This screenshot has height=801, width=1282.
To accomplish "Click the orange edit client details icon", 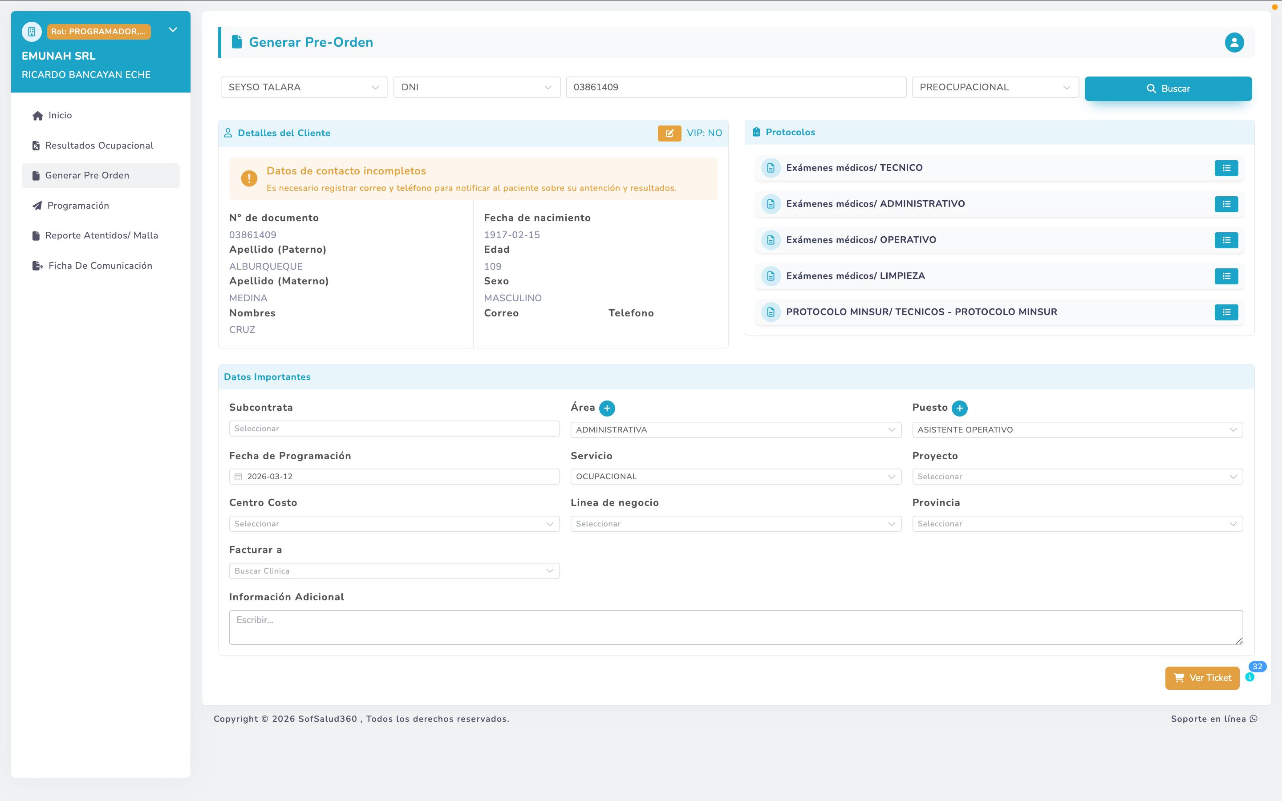I will click(669, 133).
